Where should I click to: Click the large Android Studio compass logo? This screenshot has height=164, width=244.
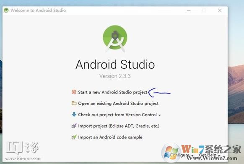tap(115, 39)
